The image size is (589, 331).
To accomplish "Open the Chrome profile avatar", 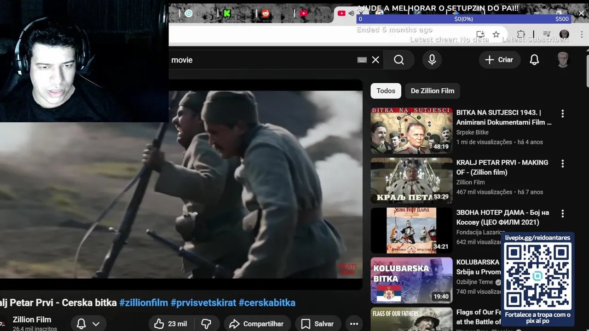I will (564, 34).
